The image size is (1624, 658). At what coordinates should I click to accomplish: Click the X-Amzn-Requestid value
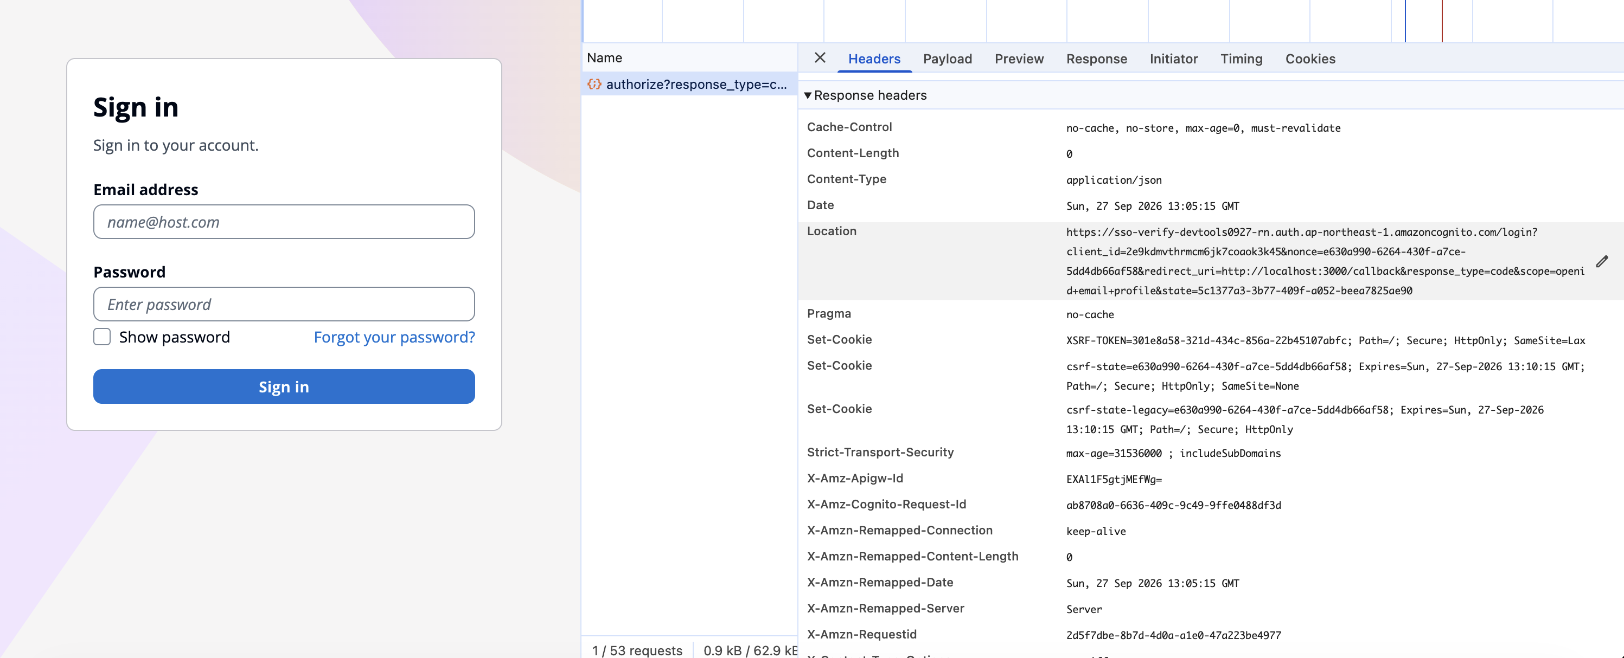tap(1173, 635)
